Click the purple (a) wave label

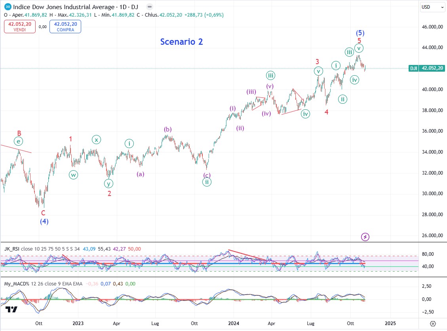pos(140,174)
